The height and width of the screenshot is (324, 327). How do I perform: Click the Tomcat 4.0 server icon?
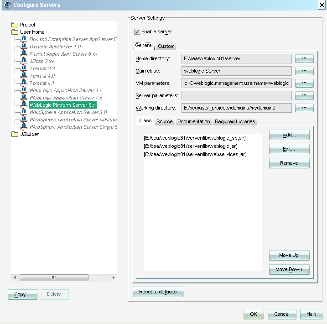point(24,76)
